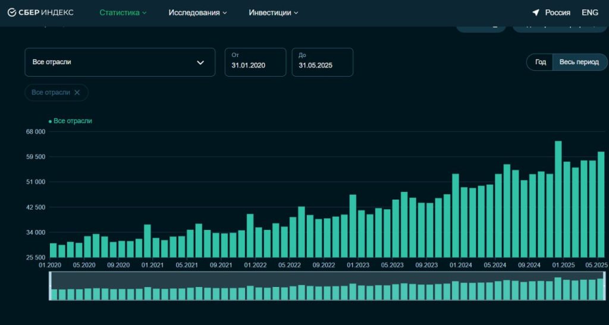Select the Весь период toggle option
The image size is (609, 325).
click(x=579, y=62)
